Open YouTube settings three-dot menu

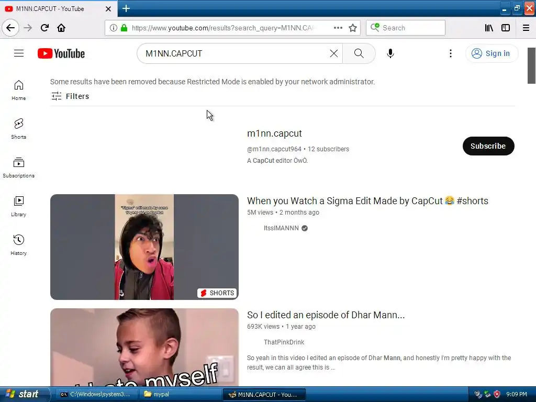[x=451, y=53]
